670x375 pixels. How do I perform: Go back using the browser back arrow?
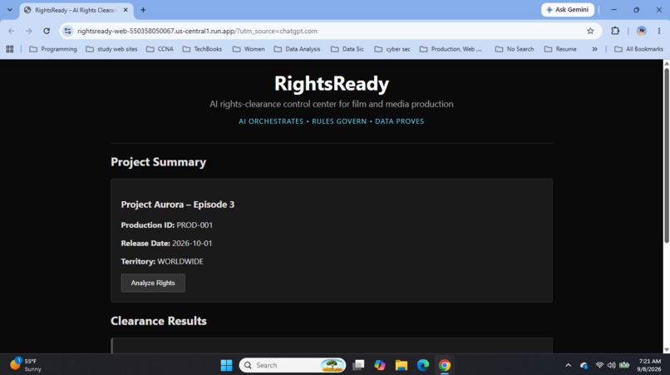pos(12,31)
